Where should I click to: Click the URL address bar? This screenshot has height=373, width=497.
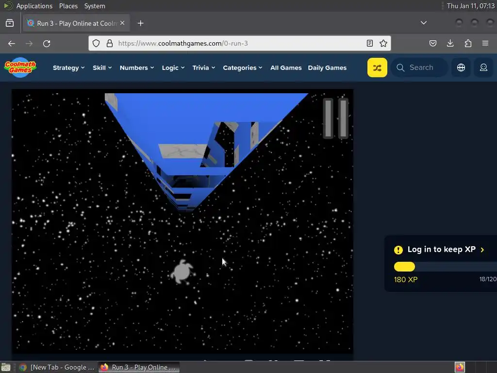point(240,43)
